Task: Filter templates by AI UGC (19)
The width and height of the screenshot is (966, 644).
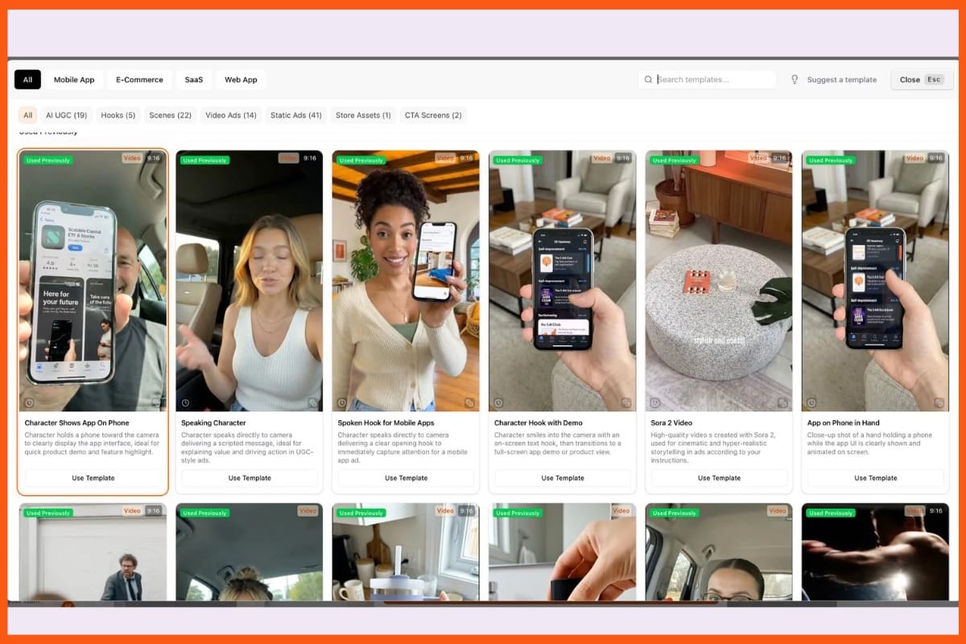Action: tap(67, 115)
